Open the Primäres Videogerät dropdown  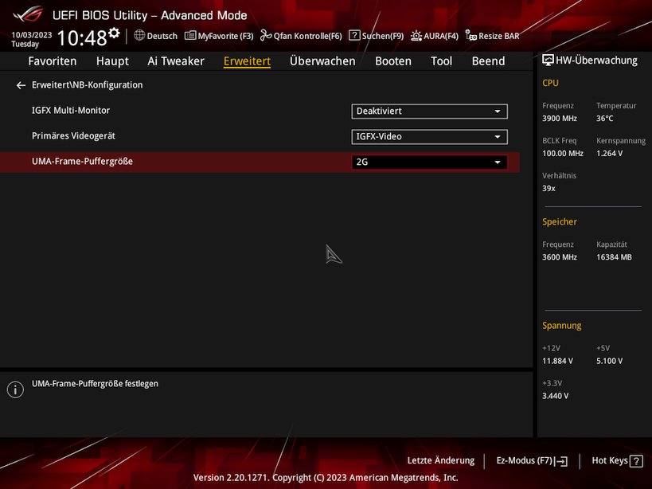coord(428,136)
